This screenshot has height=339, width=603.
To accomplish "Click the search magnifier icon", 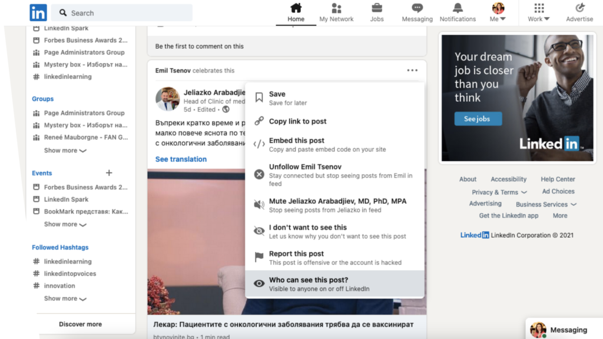I will tap(63, 13).
